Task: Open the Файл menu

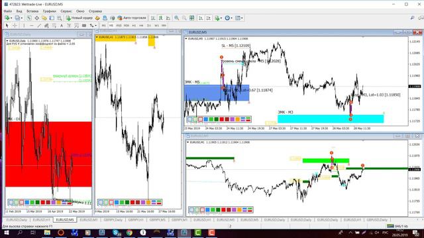Action: (8, 11)
